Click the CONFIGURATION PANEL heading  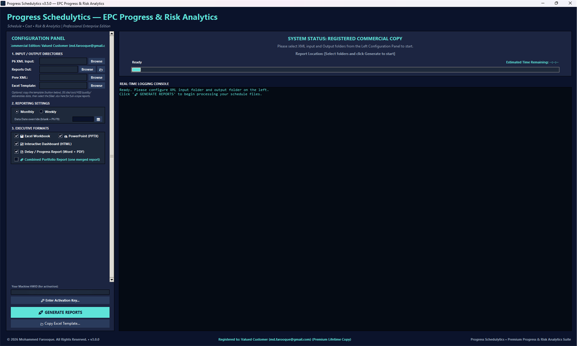38,38
